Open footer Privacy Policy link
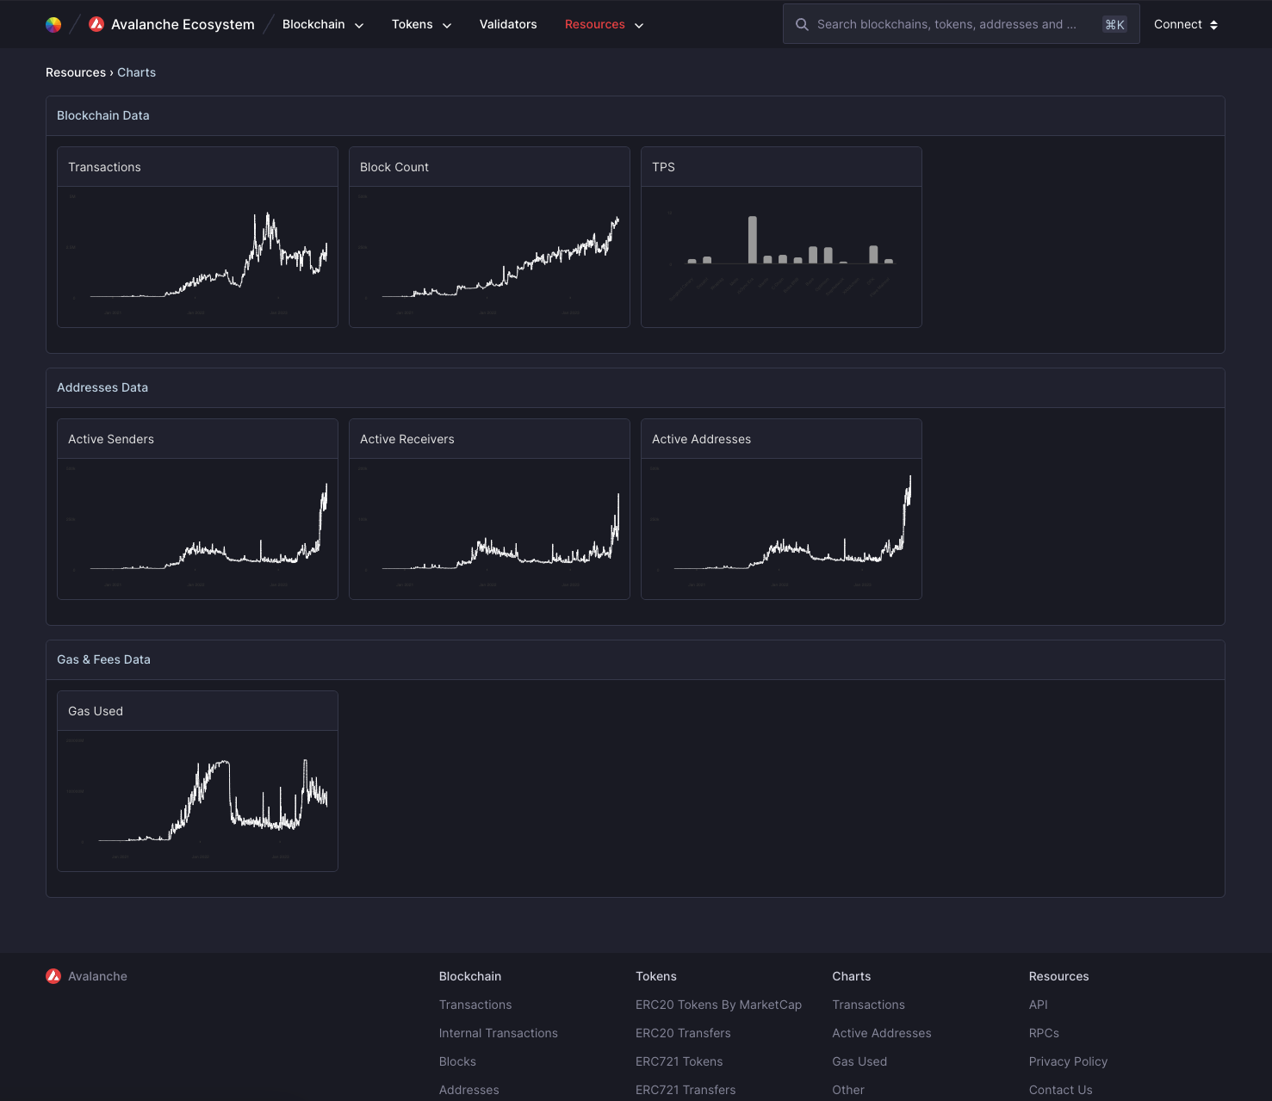This screenshot has height=1101, width=1272. tap(1068, 1061)
